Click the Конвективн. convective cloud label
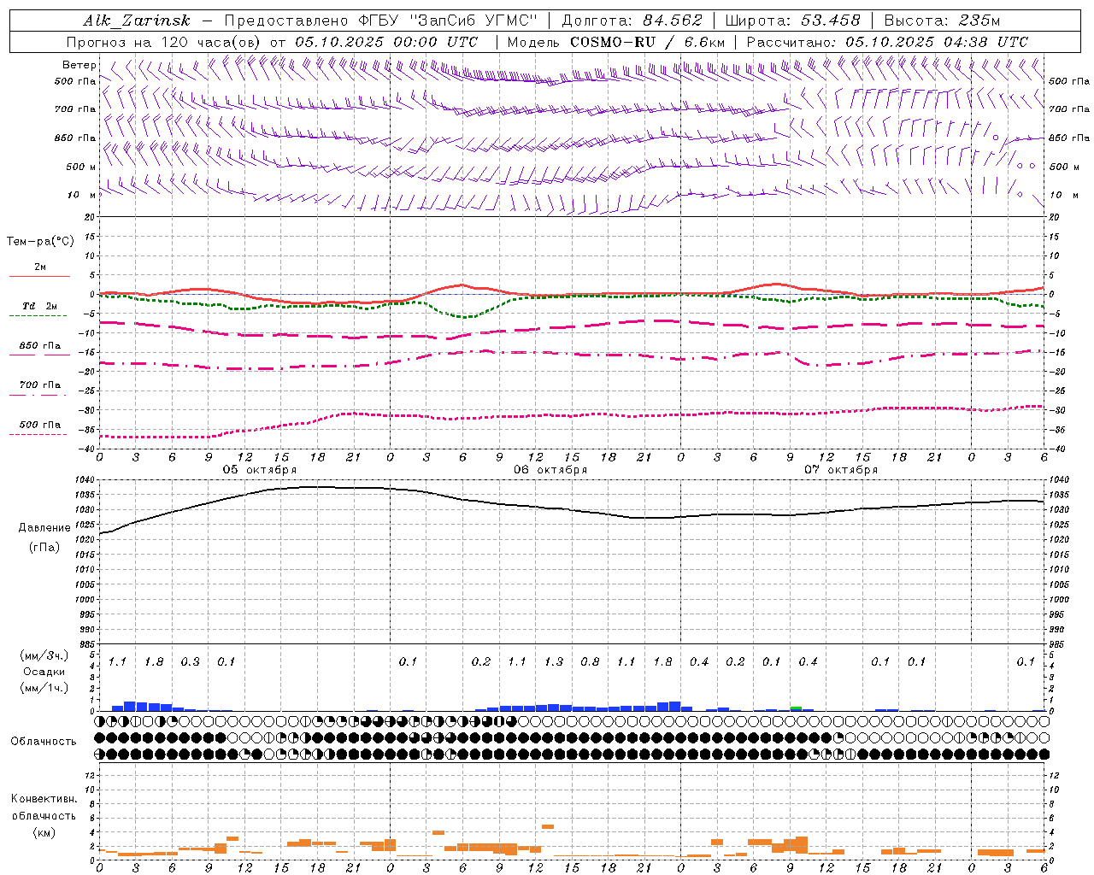 [x=44, y=799]
